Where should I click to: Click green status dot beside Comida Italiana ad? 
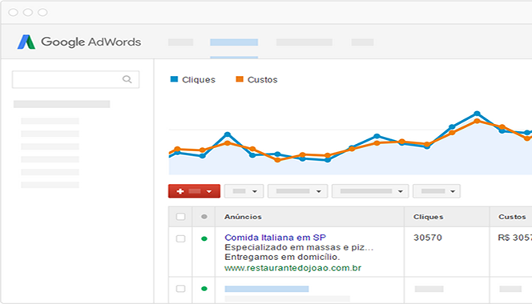click(x=204, y=238)
